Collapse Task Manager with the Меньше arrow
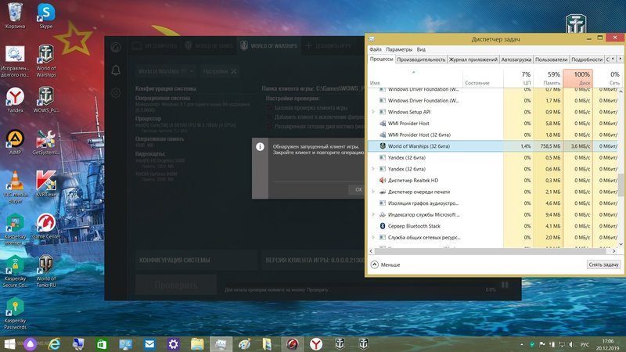 tap(375, 264)
